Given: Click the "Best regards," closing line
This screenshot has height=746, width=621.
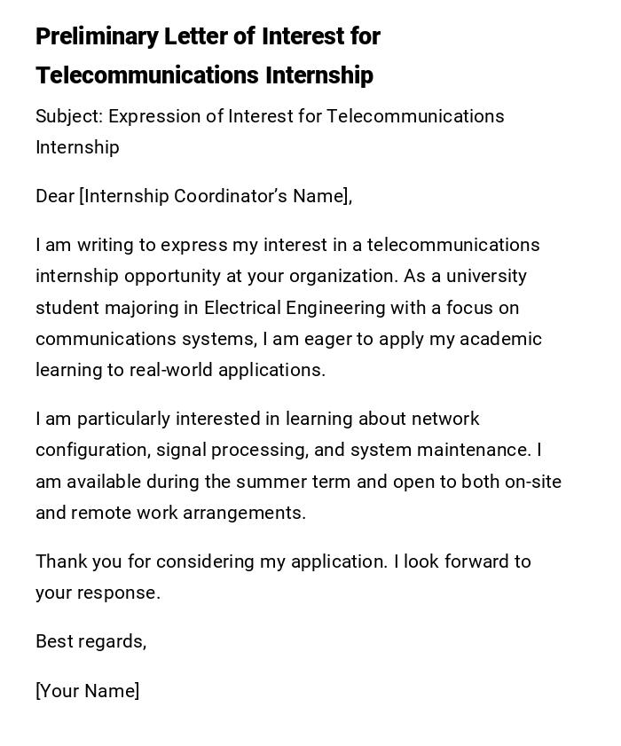Looking at the screenshot, I should tap(90, 641).
